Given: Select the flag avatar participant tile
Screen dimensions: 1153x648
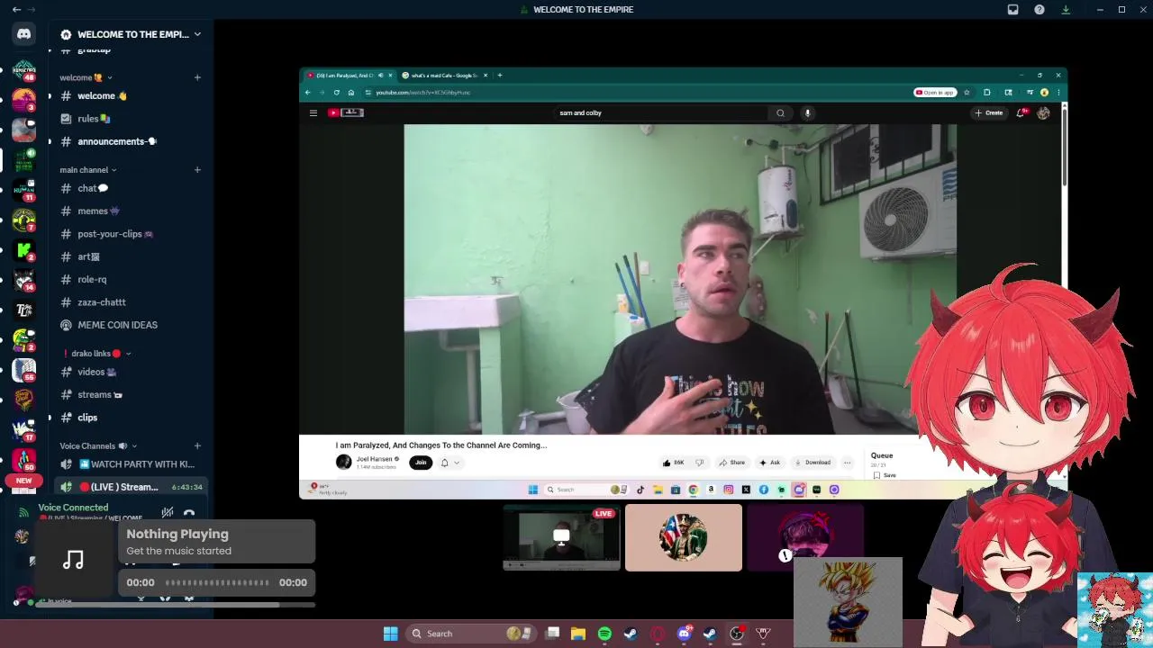Looking at the screenshot, I should pyautogui.click(x=684, y=537).
